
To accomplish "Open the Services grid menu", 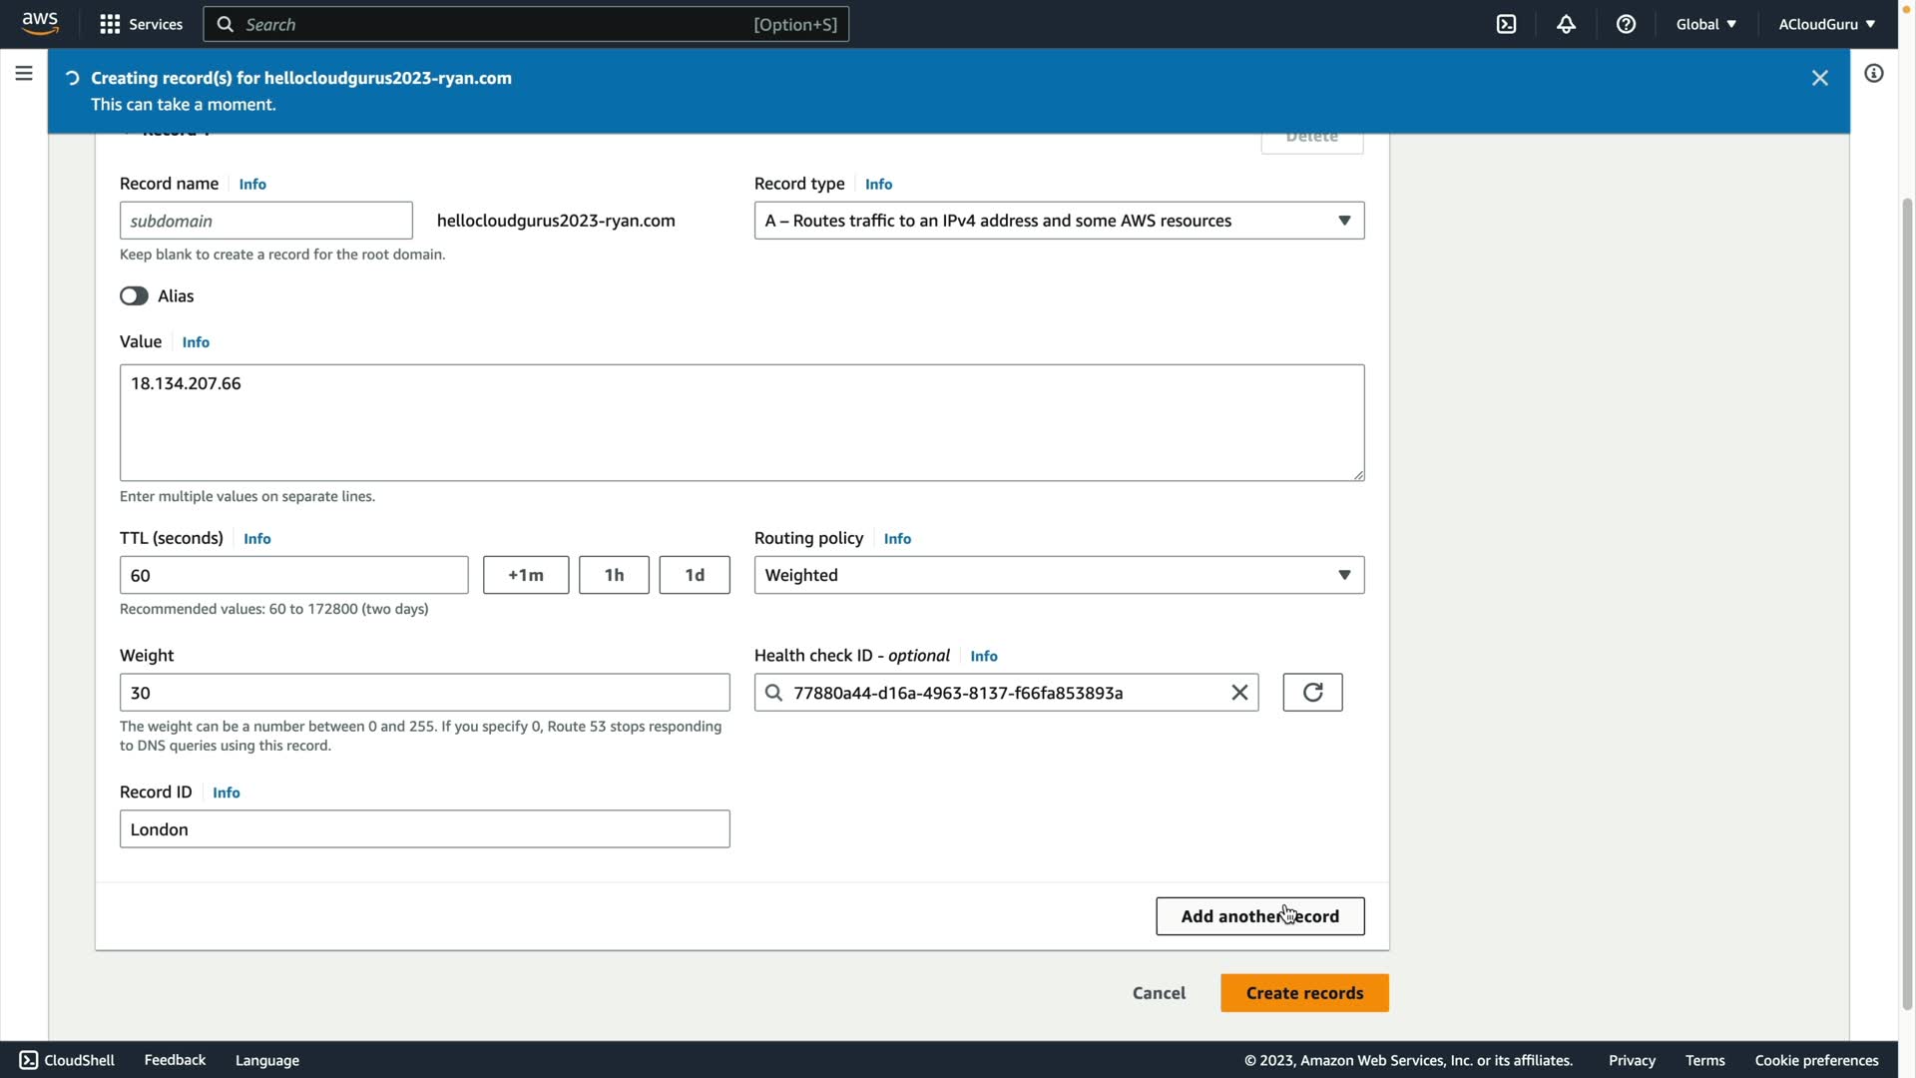I will [141, 24].
